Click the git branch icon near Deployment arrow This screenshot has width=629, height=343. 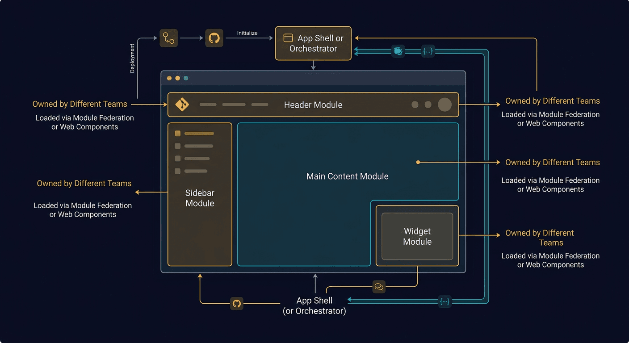(x=168, y=38)
